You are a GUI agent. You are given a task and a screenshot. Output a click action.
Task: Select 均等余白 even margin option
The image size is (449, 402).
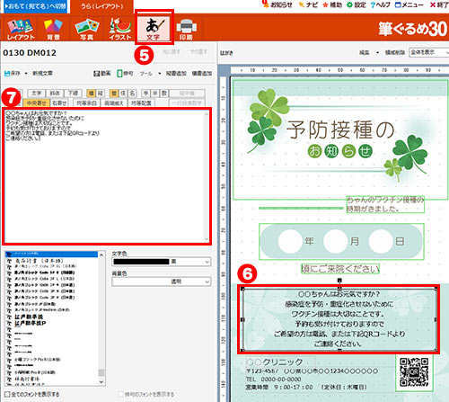click(86, 103)
